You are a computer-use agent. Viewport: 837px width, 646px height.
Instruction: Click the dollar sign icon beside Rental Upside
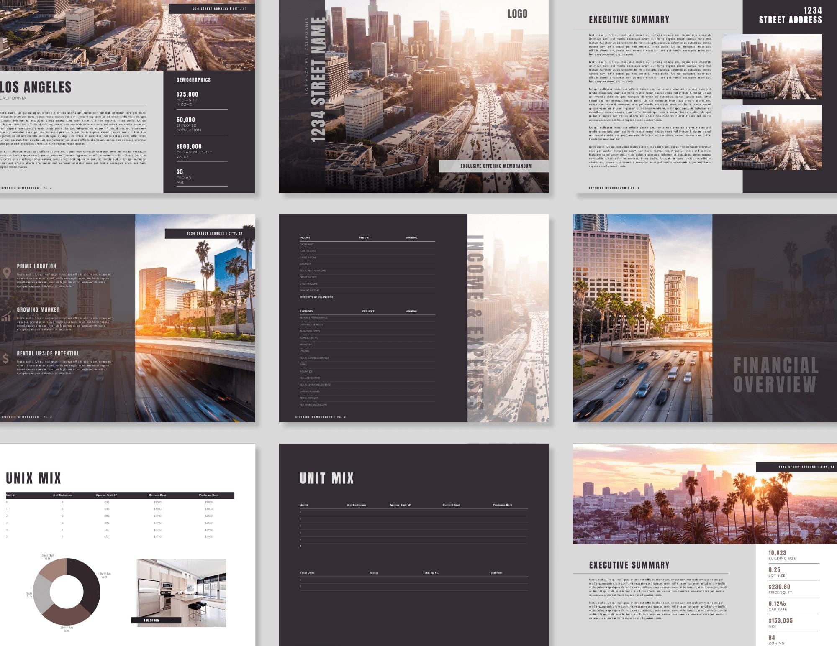coord(5,358)
